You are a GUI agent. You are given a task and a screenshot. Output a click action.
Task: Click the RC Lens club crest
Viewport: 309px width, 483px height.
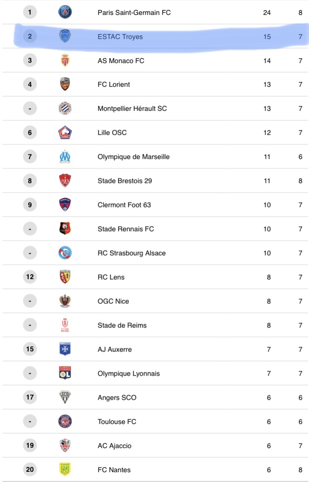click(65, 277)
